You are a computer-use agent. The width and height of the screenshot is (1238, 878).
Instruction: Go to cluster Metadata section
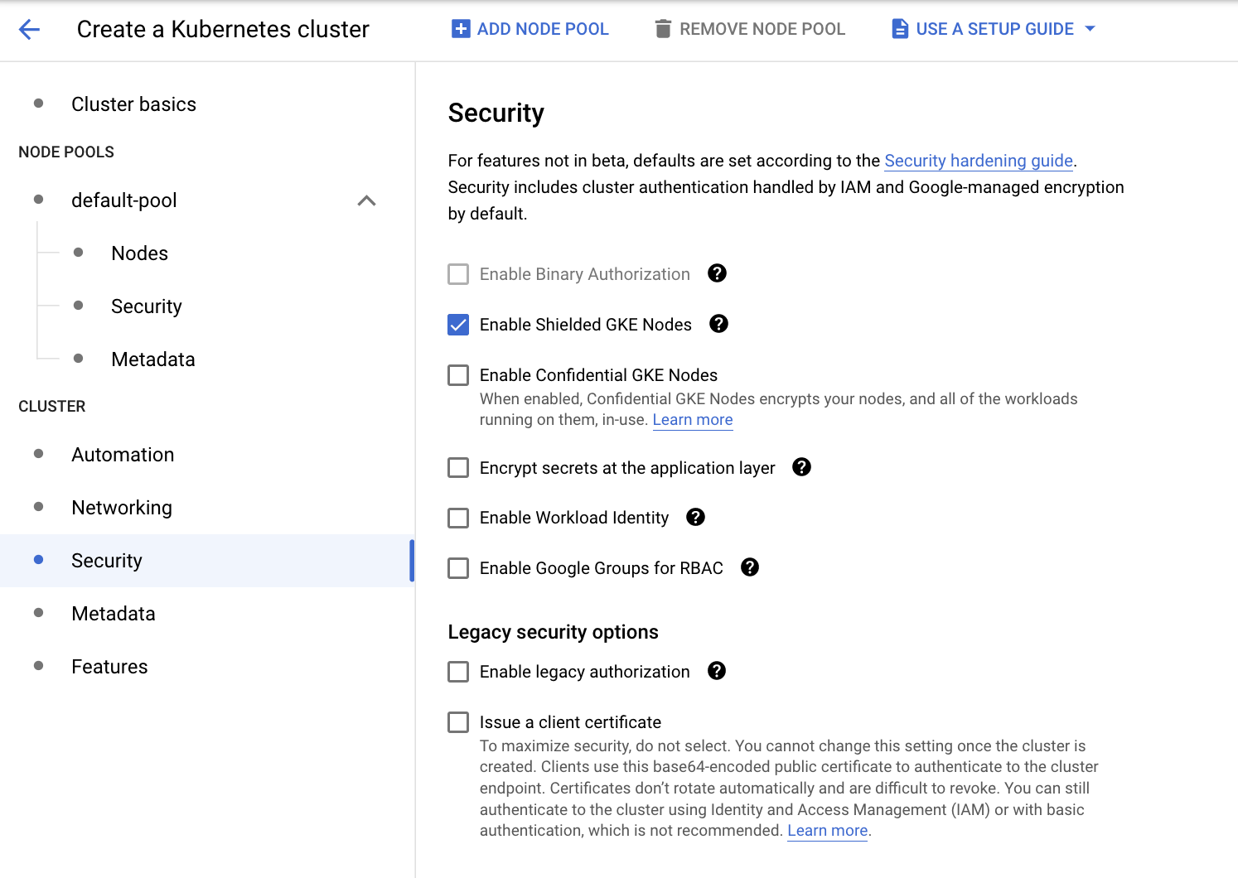click(114, 614)
